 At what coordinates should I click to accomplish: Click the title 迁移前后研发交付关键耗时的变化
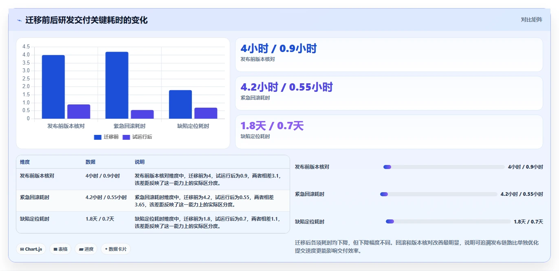point(86,20)
